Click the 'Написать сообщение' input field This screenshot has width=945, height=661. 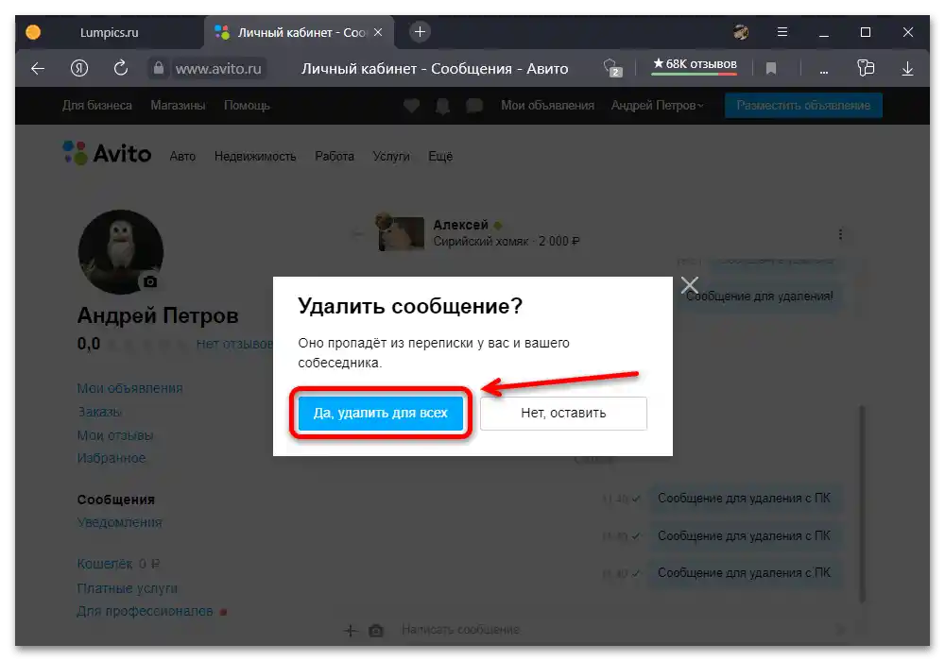615,630
